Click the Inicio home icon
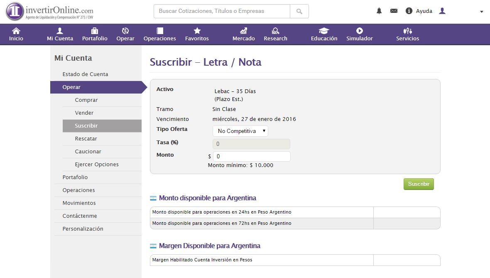This screenshot has height=278, width=490. [x=16, y=31]
